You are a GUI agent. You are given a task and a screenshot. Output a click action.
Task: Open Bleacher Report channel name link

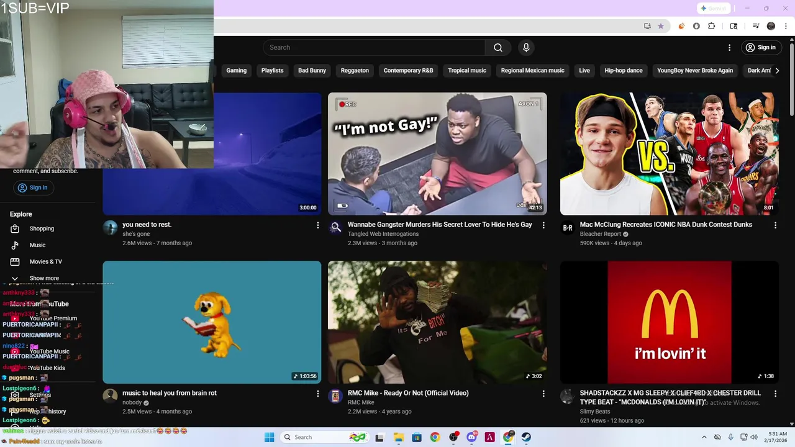[600, 234]
